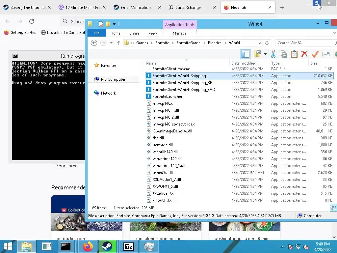Expand the ribbon with the chevron
Screen dimensions: 337x253
pyautogui.click(x=334, y=33)
